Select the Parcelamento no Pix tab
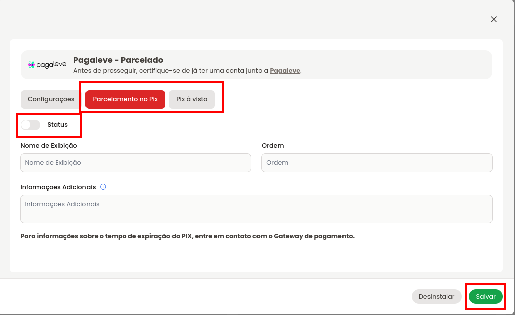Image resolution: width=515 pixels, height=315 pixels. [125, 99]
